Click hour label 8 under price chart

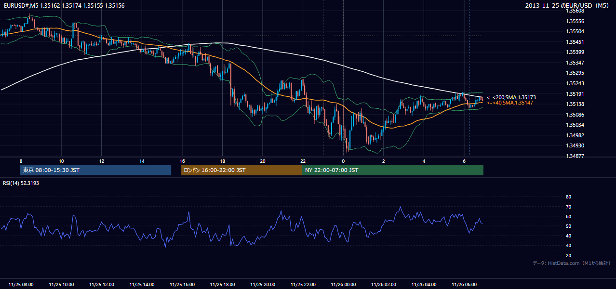coord(21,161)
